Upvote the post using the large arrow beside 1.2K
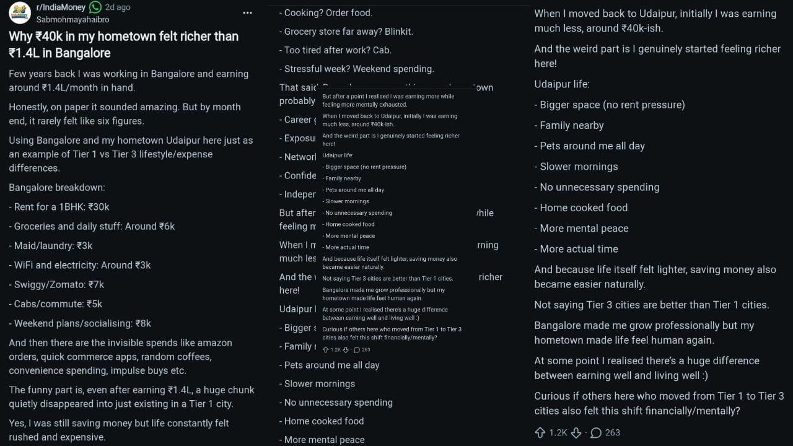 [540, 432]
